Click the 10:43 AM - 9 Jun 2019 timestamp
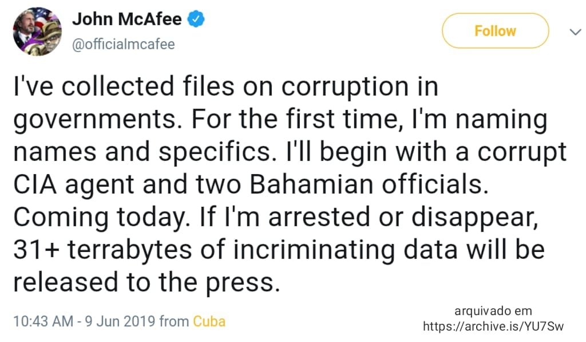The height and width of the screenshot is (342, 586). pyautogui.click(x=84, y=322)
